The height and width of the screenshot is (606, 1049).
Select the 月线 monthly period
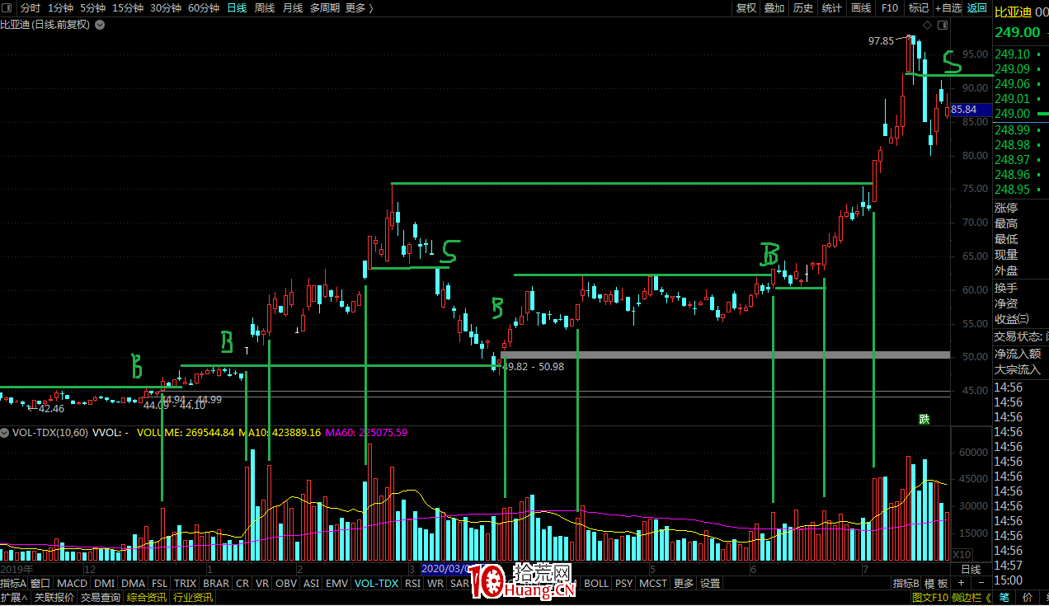click(293, 7)
